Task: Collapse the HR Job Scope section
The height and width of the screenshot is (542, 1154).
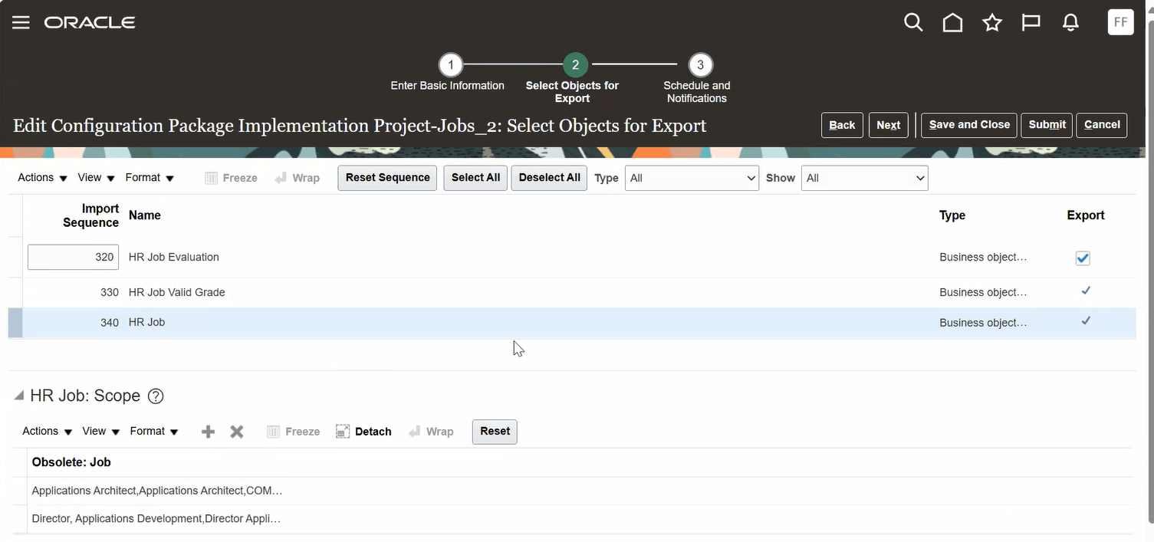Action: pos(17,395)
